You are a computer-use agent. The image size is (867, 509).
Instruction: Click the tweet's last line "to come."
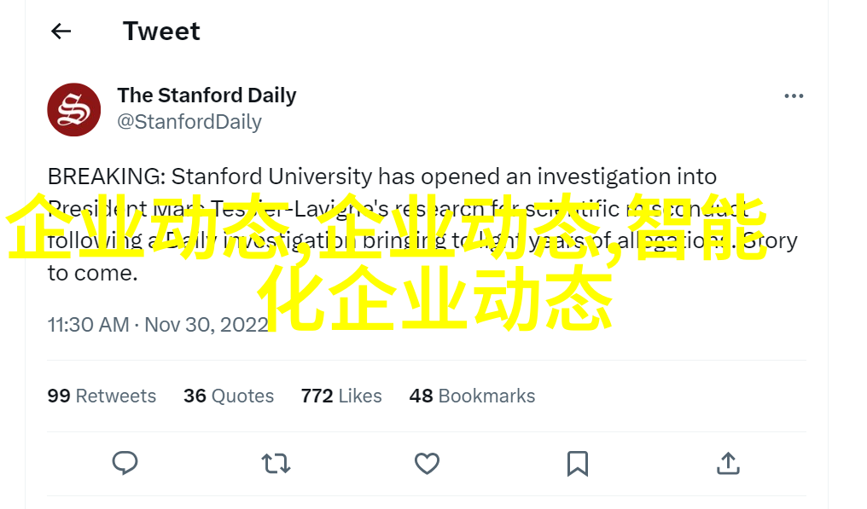pyautogui.click(x=92, y=273)
